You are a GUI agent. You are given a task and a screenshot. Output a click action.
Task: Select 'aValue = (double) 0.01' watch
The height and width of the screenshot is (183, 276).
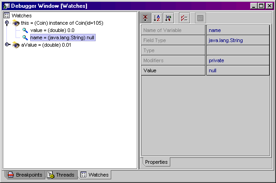(x=46, y=45)
